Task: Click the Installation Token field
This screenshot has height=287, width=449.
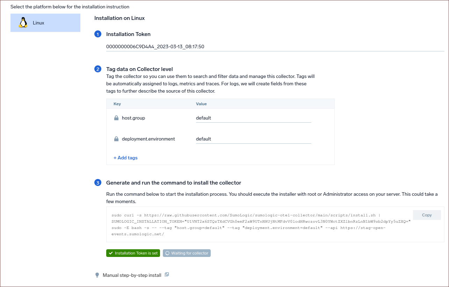Action: (x=275, y=46)
